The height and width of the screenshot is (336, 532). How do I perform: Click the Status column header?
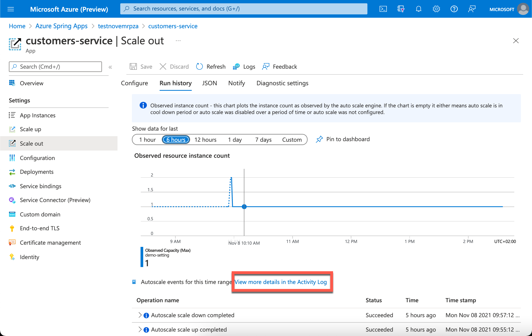(x=374, y=300)
